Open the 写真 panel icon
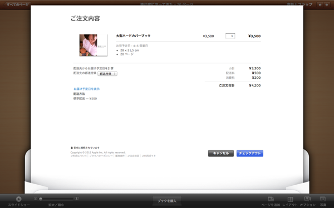The height and width of the screenshot is (208, 334). (323, 199)
